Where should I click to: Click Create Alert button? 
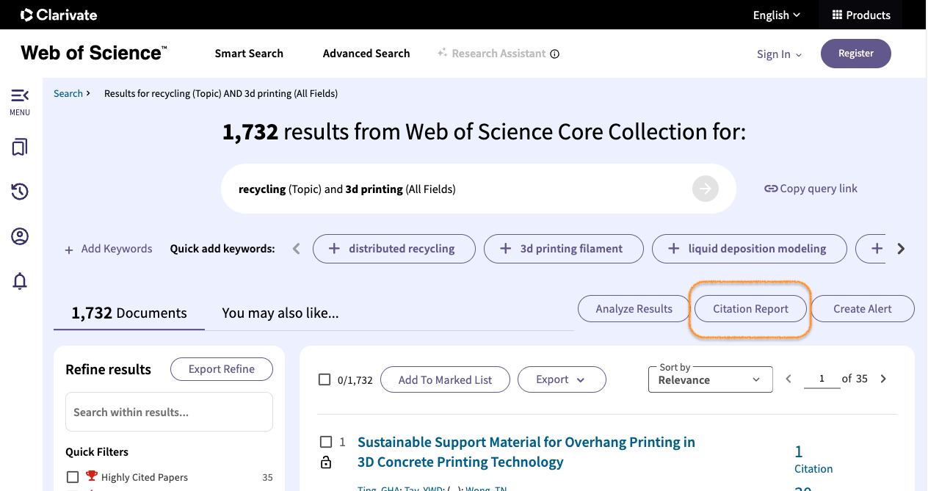(x=863, y=309)
